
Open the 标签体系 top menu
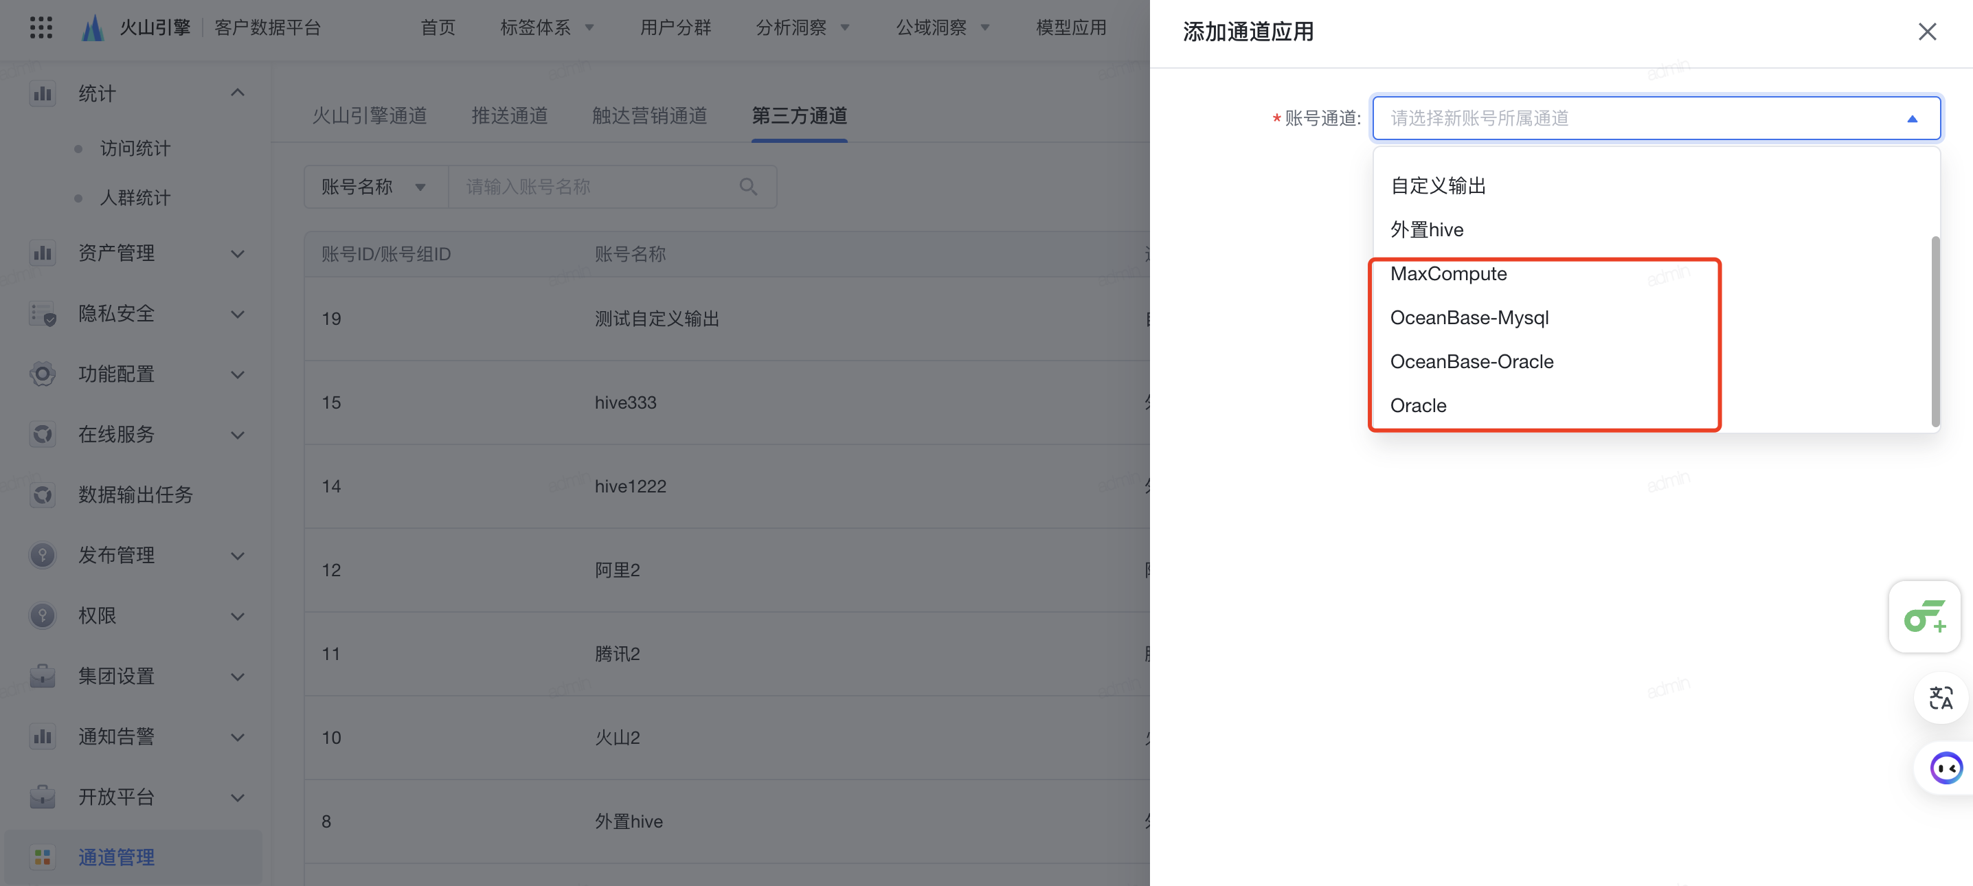pos(546,27)
